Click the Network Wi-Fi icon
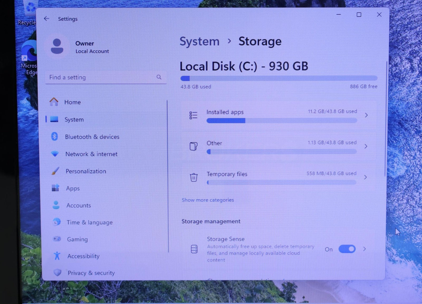This screenshot has width=422, height=304. [55, 154]
